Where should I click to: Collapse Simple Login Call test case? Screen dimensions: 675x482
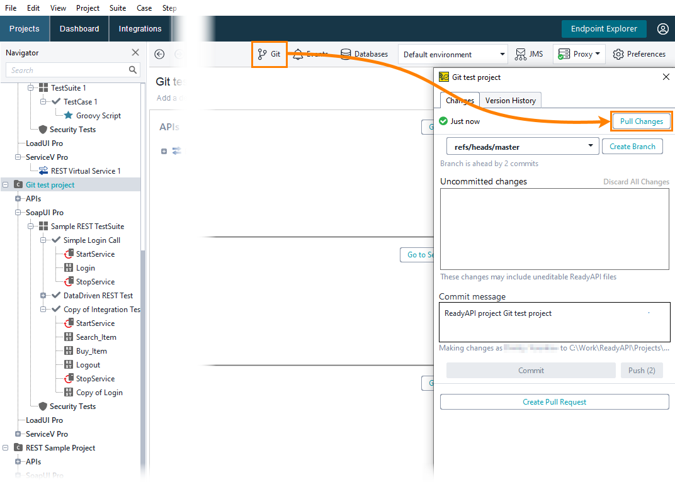43,240
